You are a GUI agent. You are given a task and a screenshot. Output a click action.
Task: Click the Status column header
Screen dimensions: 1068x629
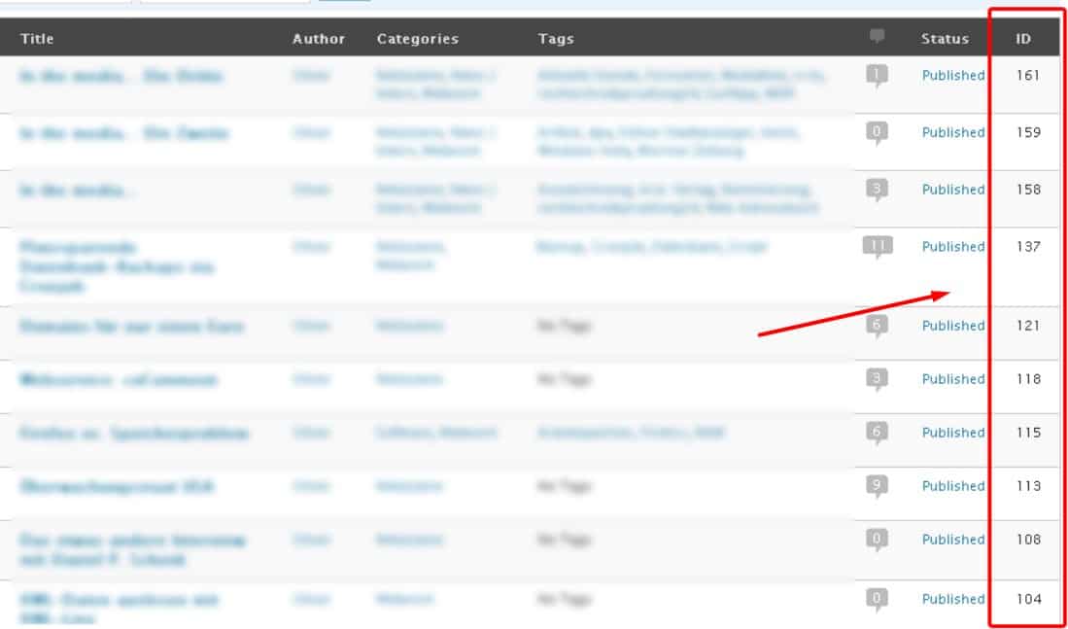pyautogui.click(x=946, y=39)
